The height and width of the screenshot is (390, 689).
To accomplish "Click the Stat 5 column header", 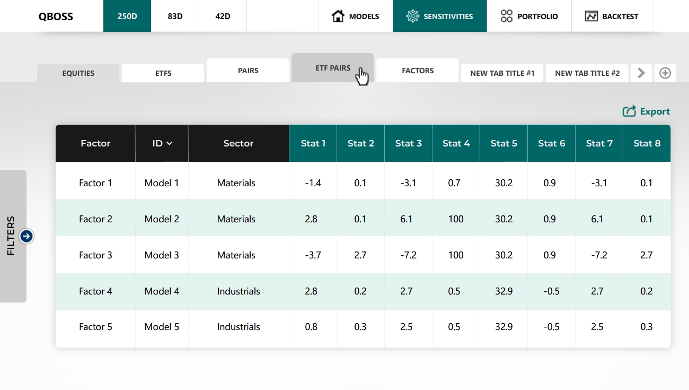I will (503, 143).
